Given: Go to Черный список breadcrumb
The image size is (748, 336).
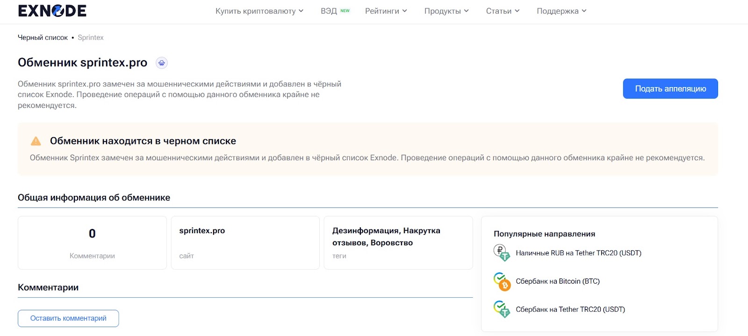Looking at the screenshot, I should pyautogui.click(x=43, y=37).
